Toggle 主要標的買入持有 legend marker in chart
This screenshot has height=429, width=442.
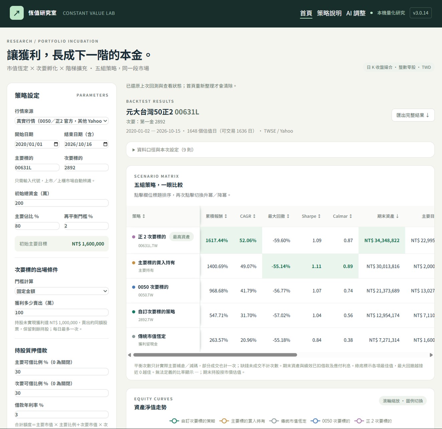(x=224, y=421)
